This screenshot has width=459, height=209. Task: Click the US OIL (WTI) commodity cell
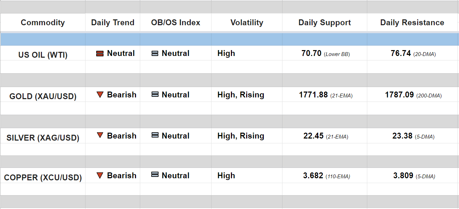click(x=43, y=55)
